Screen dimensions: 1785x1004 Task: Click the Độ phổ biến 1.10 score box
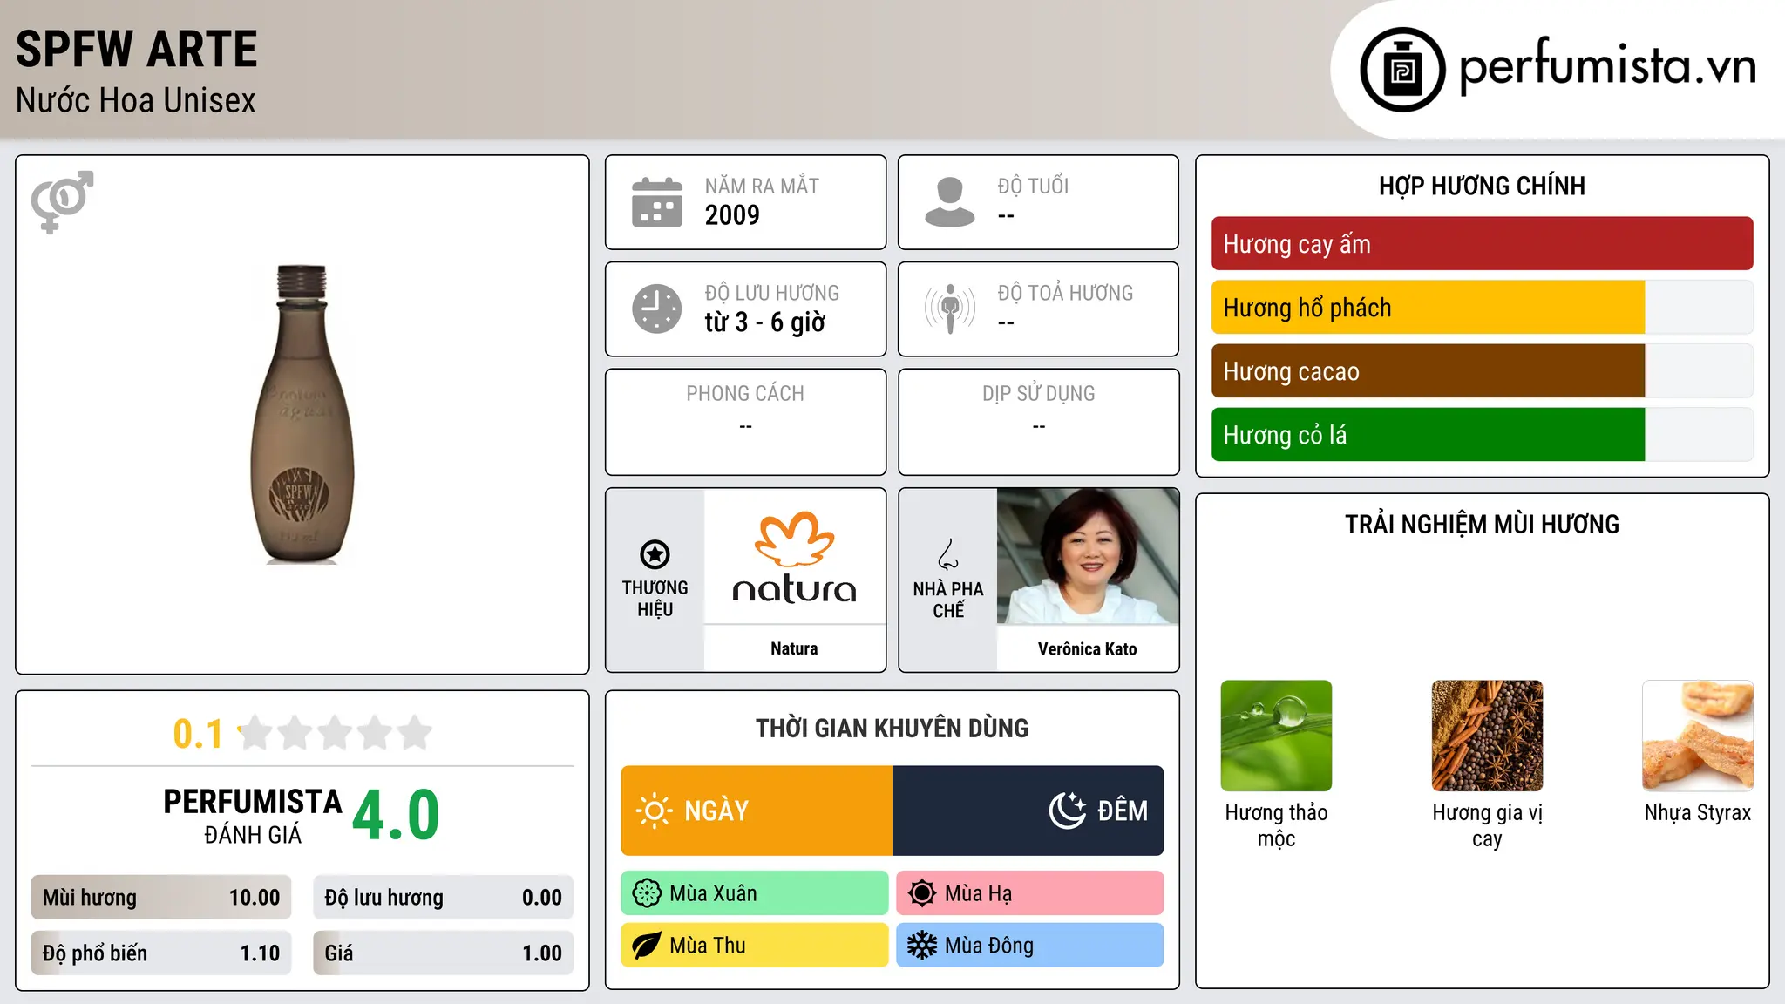point(161,953)
